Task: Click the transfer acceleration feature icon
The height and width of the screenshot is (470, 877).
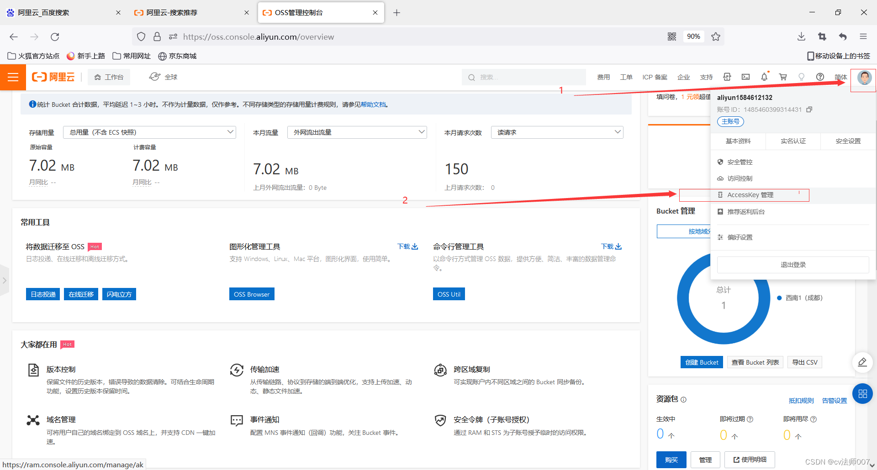Action: pos(237,370)
